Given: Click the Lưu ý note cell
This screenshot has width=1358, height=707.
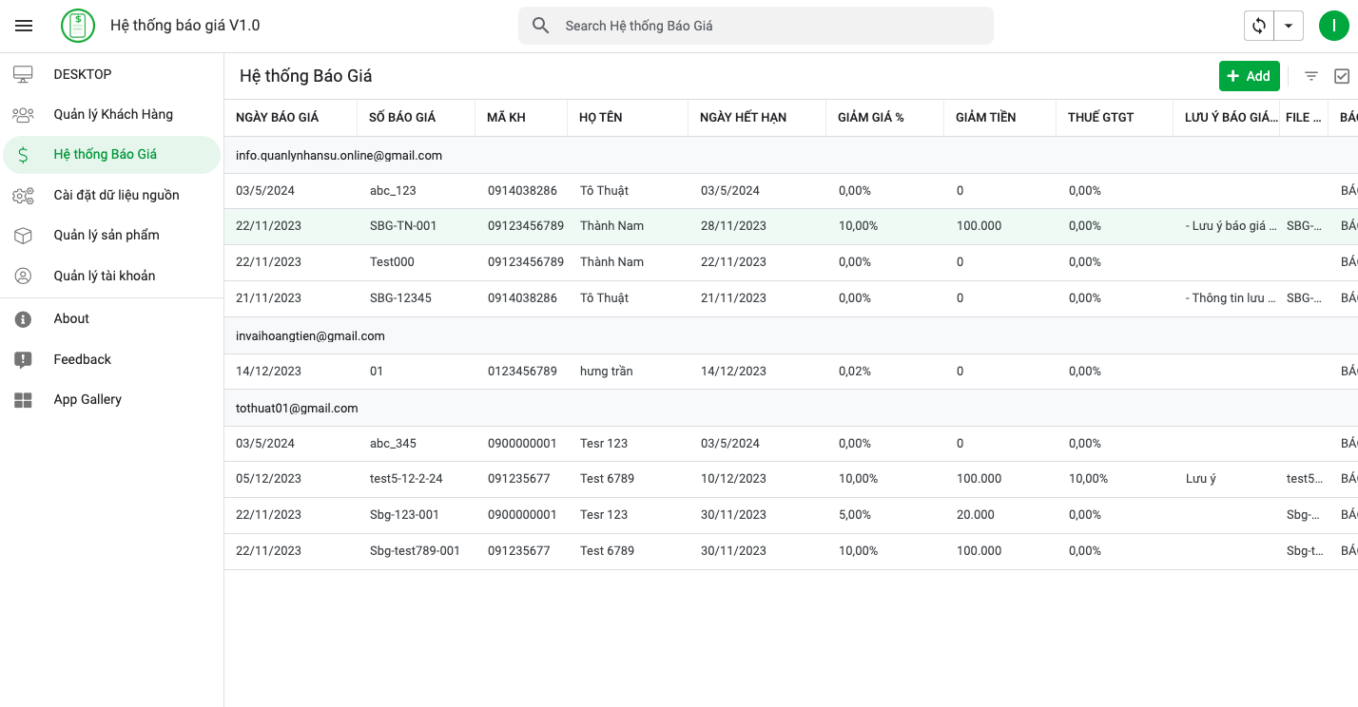Looking at the screenshot, I should [x=1201, y=479].
